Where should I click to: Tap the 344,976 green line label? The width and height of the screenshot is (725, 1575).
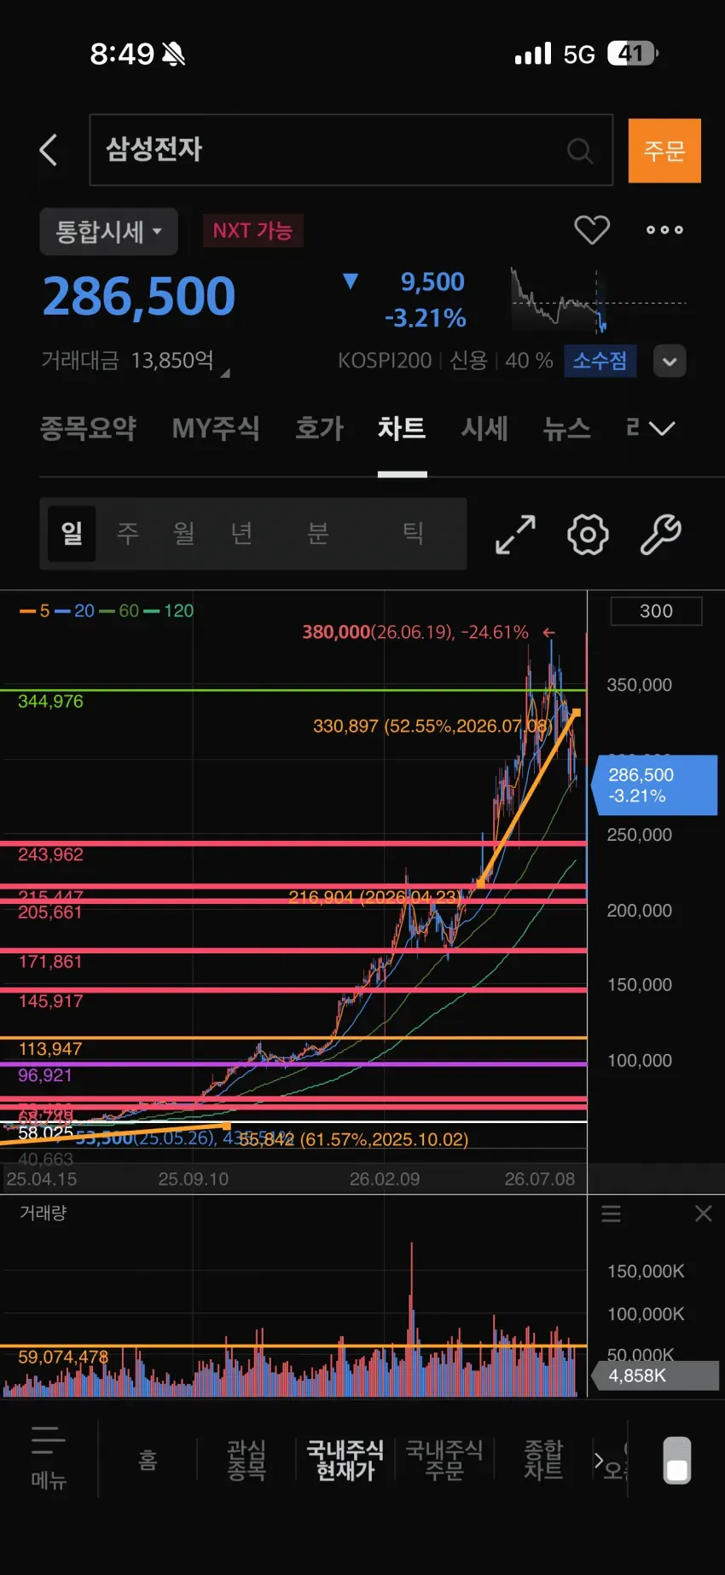50,701
